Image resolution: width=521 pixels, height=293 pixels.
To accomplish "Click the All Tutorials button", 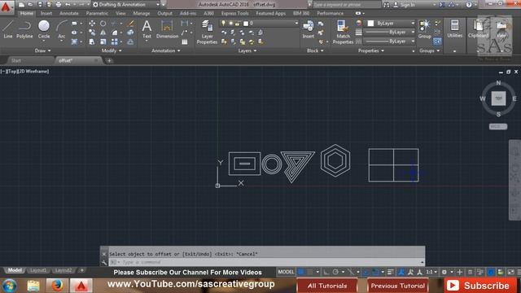I will tap(327, 286).
